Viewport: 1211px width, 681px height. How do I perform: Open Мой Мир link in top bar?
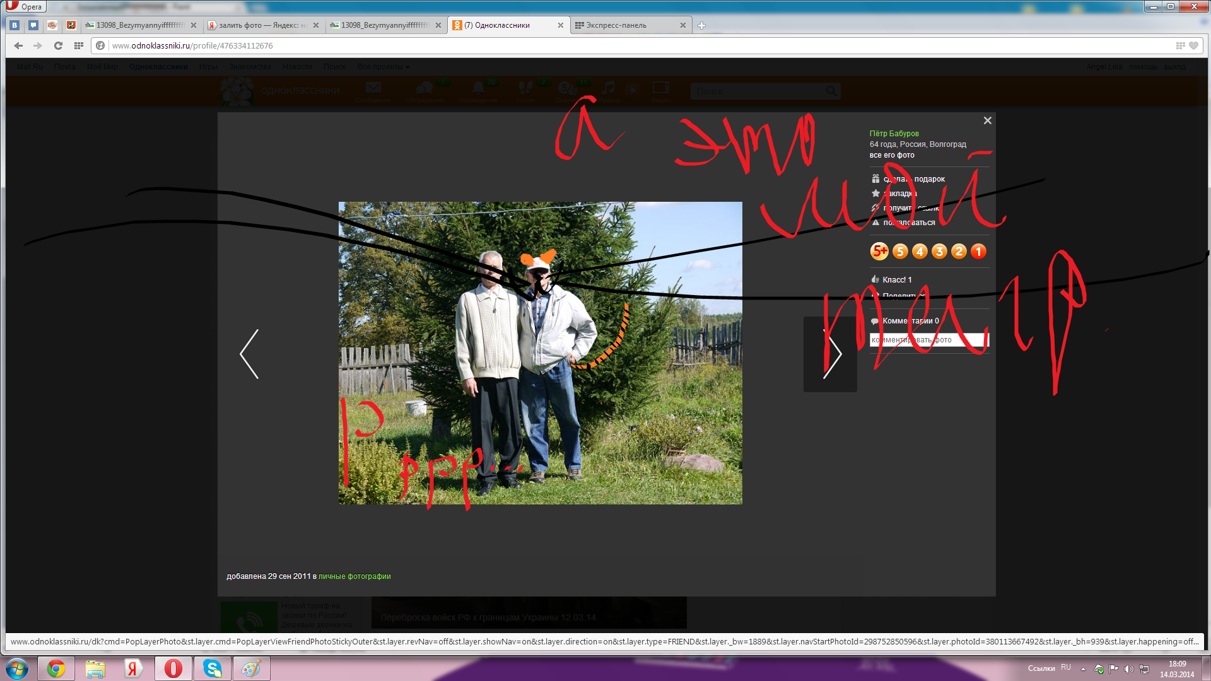[102, 67]
